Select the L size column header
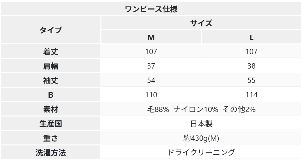 coord(251,38)
